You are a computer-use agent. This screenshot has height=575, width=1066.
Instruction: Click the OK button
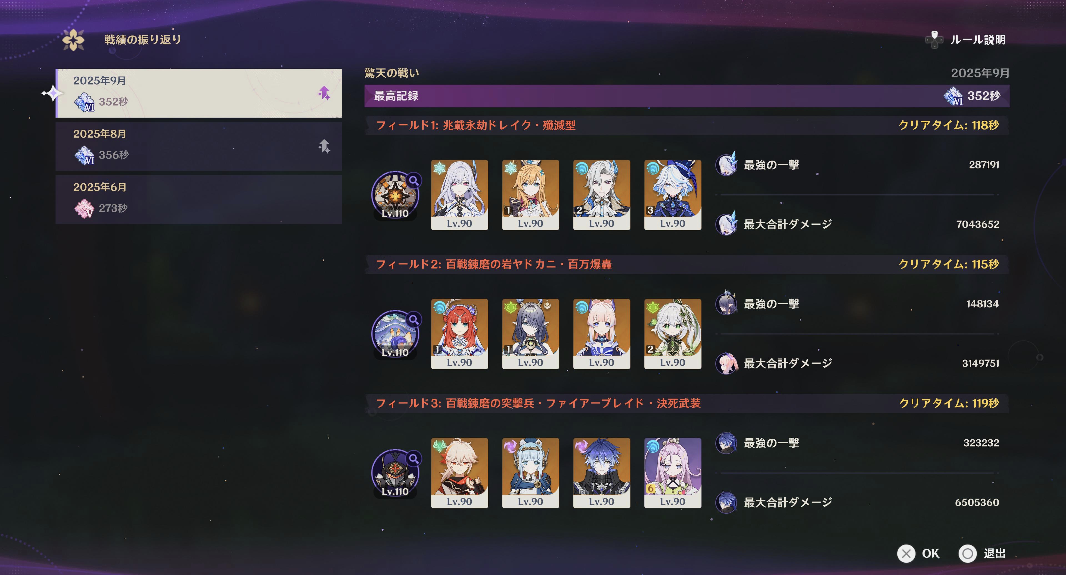click(918, 553)
